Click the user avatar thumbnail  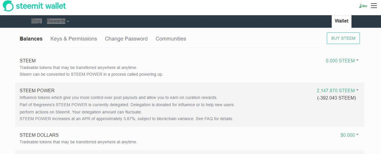pos(363,6)
